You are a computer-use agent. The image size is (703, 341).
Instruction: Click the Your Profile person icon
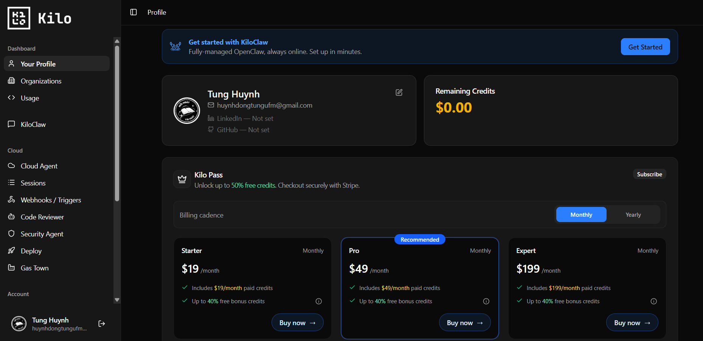pos(11,63)
